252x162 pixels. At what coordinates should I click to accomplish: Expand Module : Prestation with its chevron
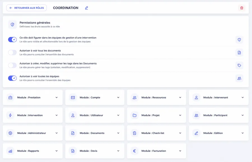point(57,97)
